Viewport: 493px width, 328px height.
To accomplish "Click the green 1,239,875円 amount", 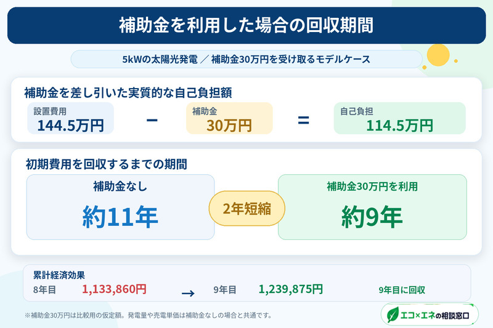I will pos(291,289).
